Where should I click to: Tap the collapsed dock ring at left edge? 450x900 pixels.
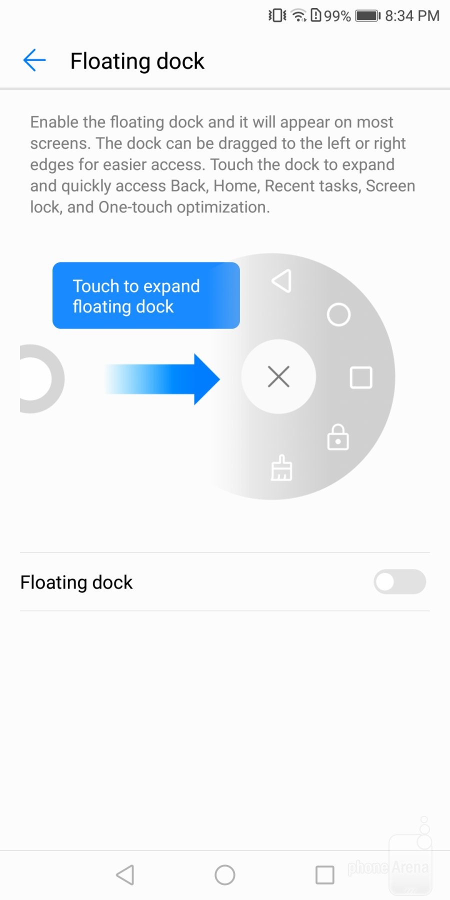[42, 379]
